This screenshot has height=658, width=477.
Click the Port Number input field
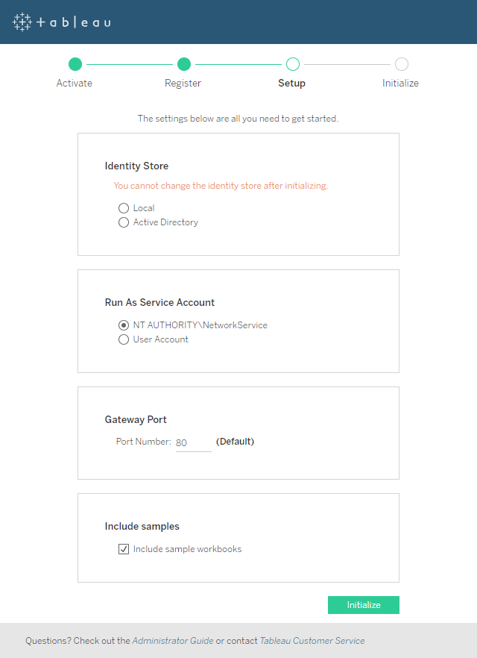[x=193, y=442]
